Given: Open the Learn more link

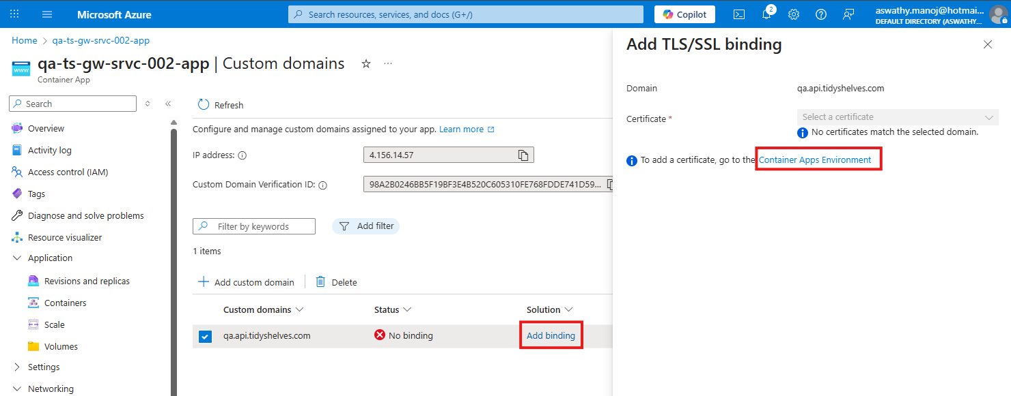Looking at the screenshot, I should [x=467, y=129].
